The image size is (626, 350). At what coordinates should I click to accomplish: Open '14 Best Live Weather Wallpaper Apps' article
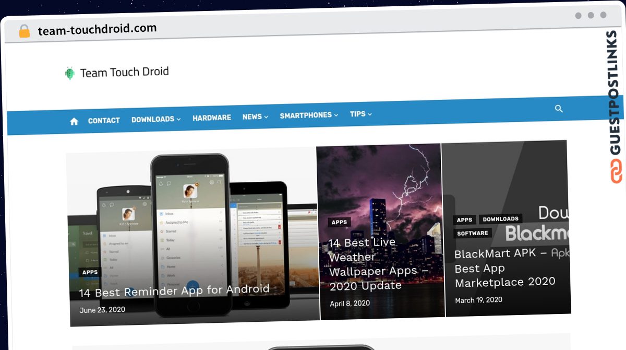(379, 264)
